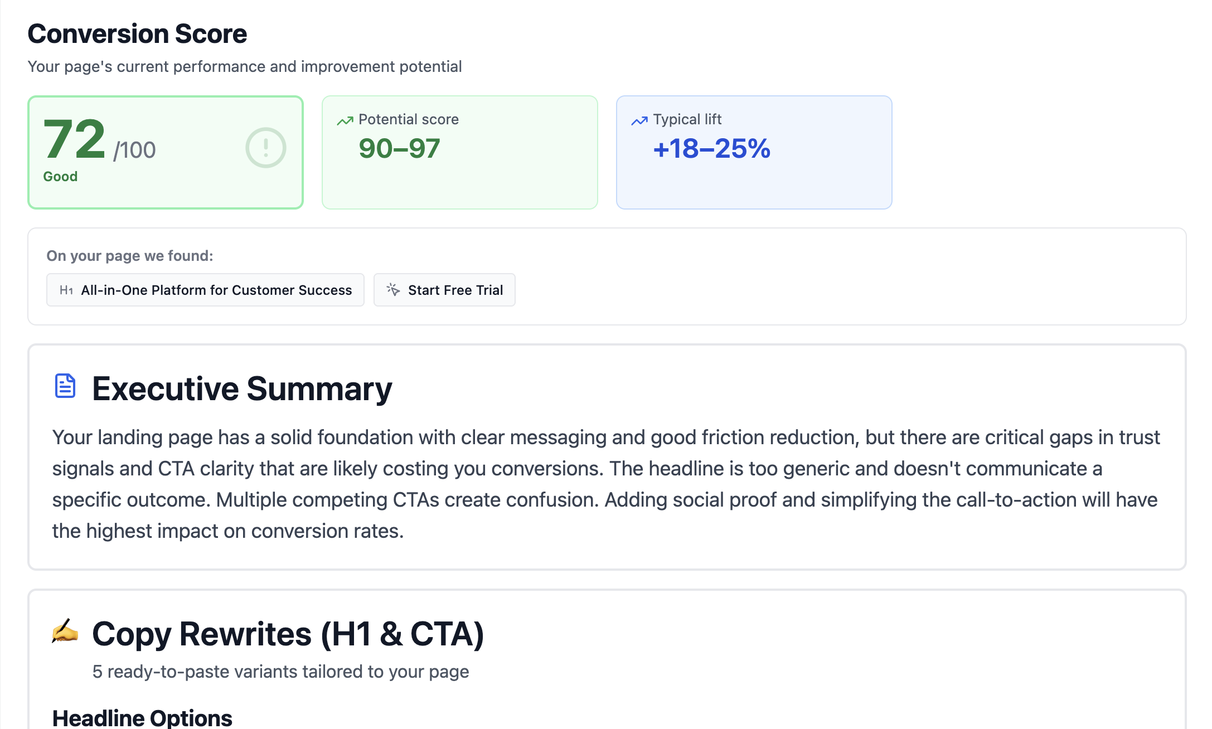Select the 72 score number

click(x=74, y=139)
